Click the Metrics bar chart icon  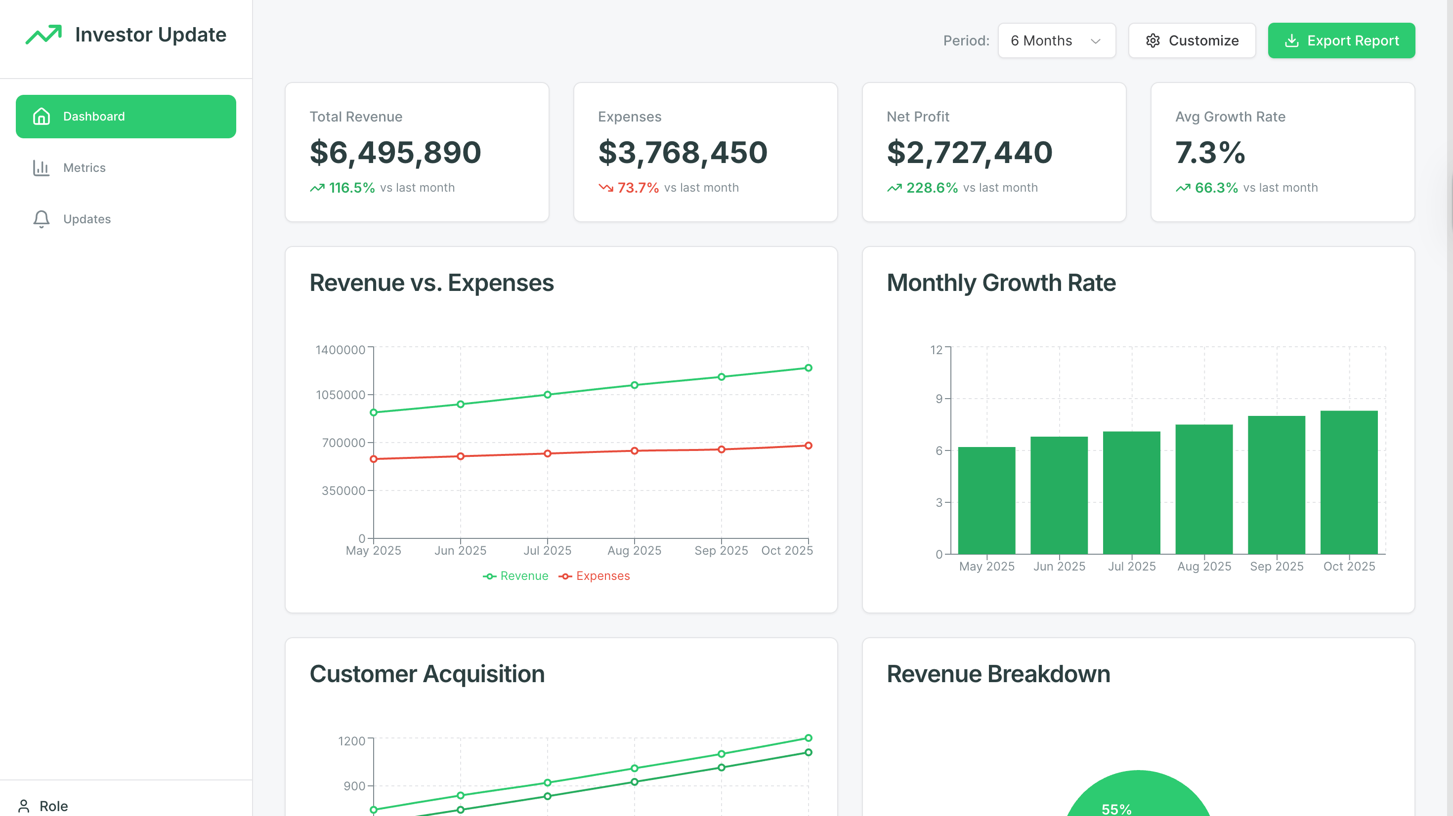point(41,167)
